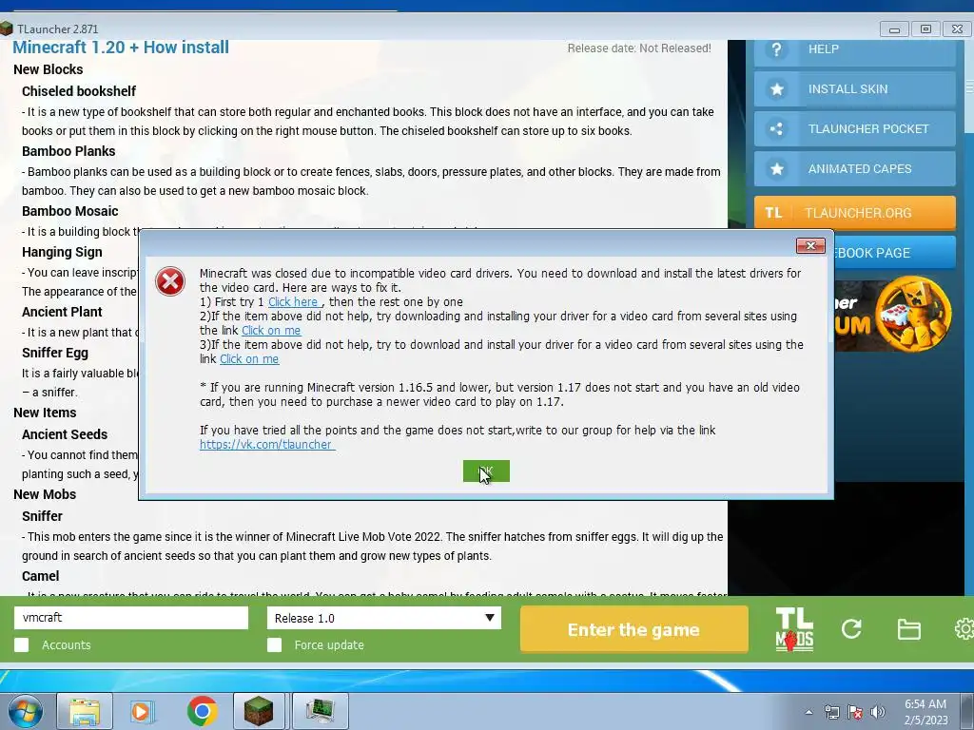Follow the 'Click here' link in step 1
This screenshot has width=974, height=730.
[x=295, y=301]
